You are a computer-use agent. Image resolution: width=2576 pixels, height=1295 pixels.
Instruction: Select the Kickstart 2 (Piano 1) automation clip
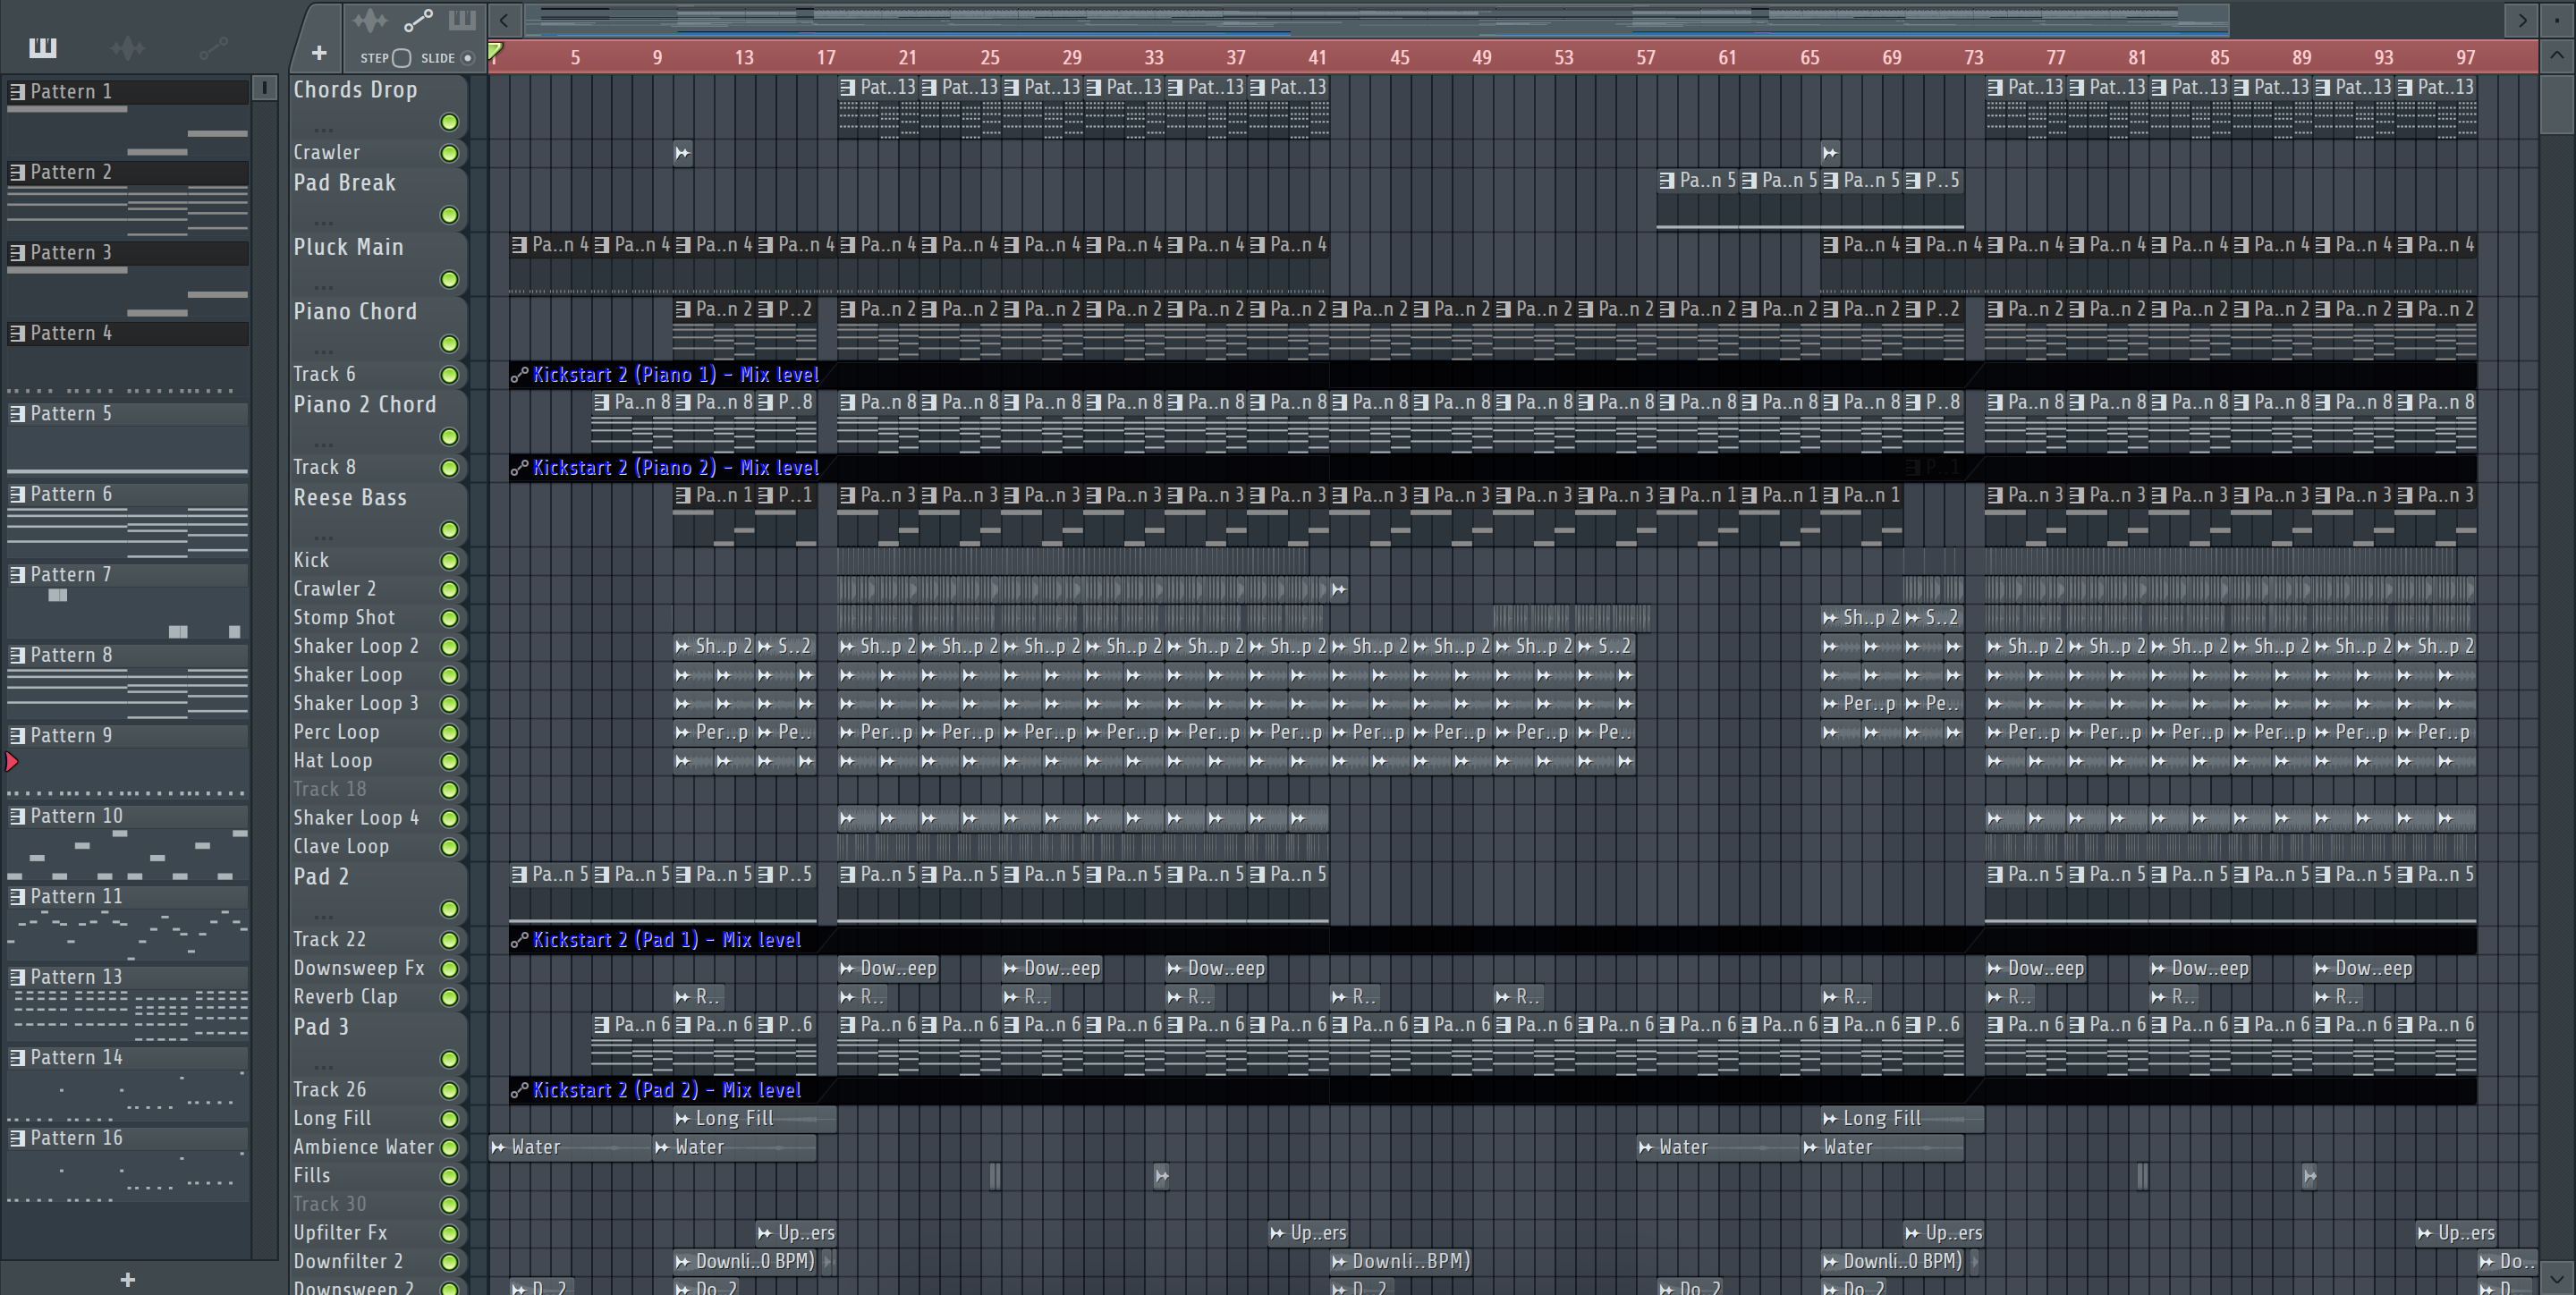[x=675, y=375]
